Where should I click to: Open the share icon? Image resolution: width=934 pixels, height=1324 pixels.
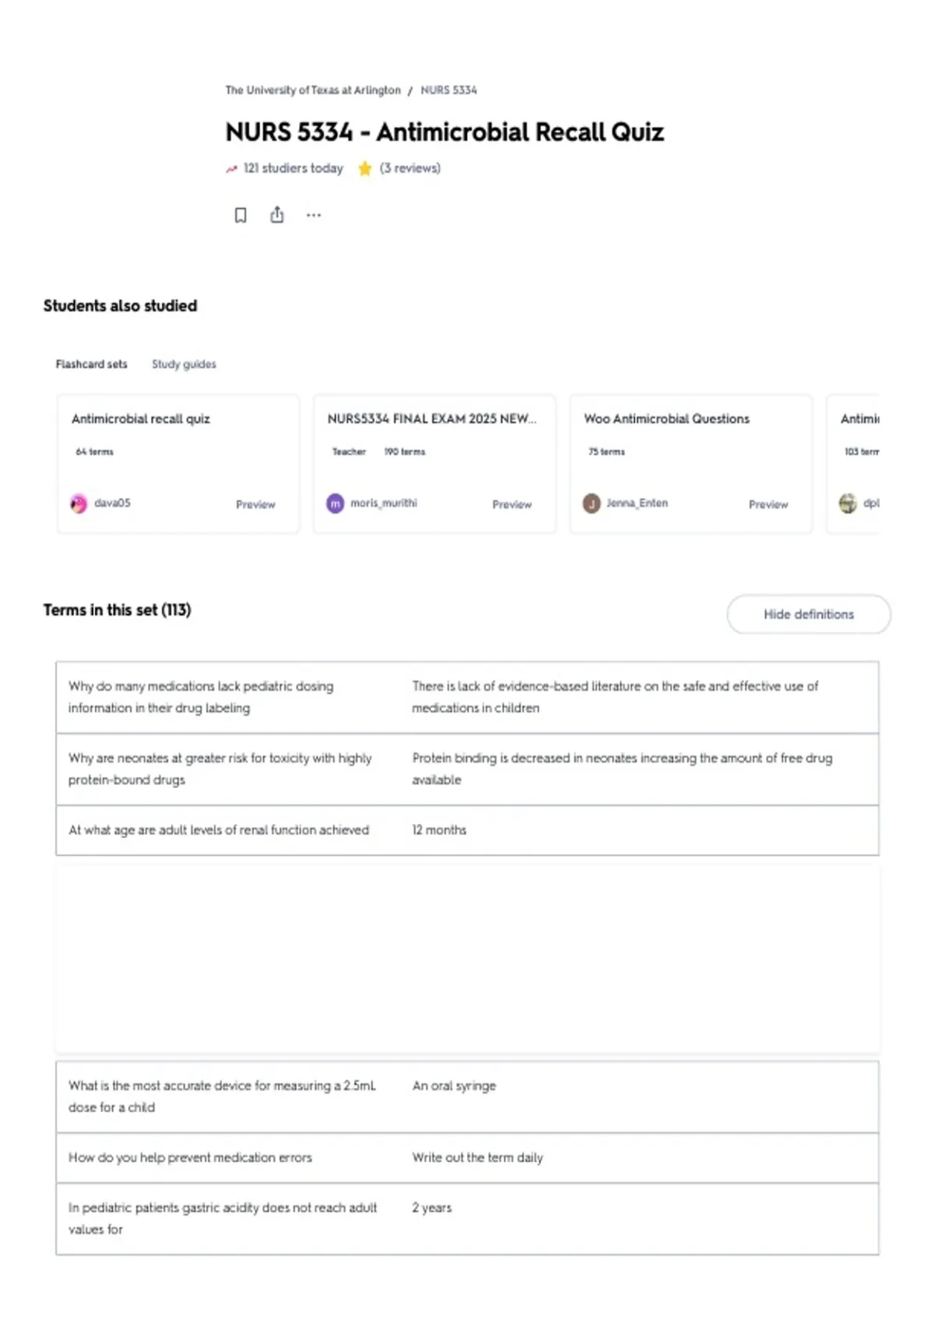(x=277, y=215)
